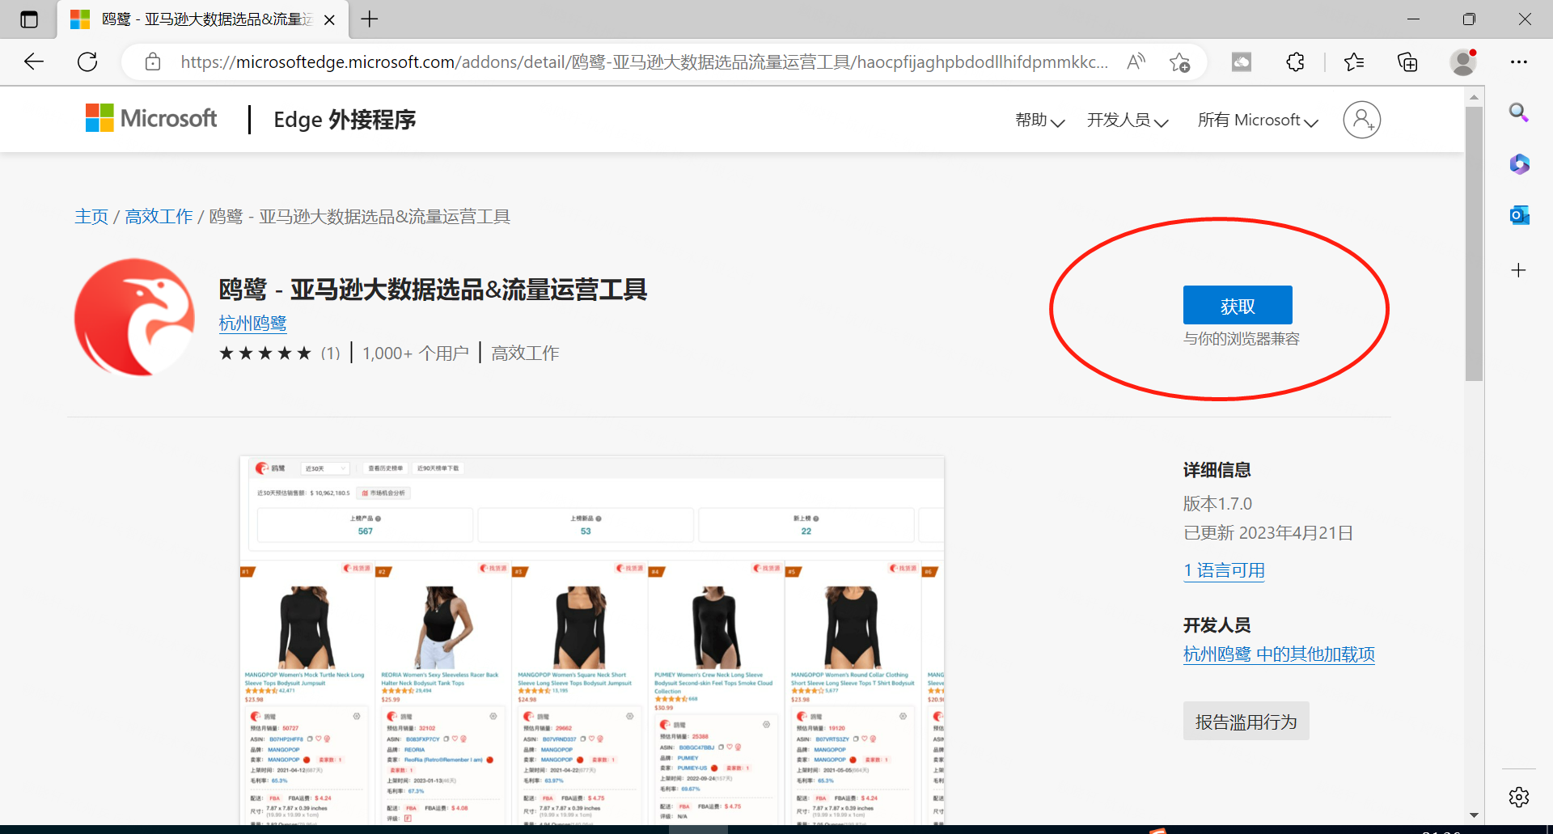The width and height of the screenshot is (1553, 834).
Task: Open the Collections icon
Action: tap(1407, 61)
